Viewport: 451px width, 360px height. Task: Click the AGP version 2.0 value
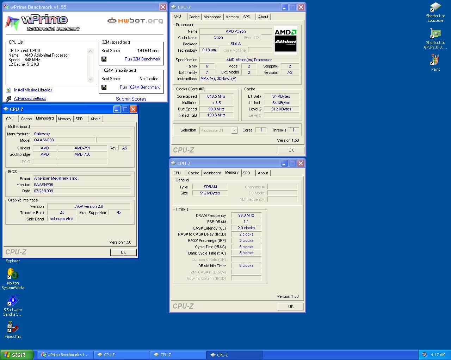[89, 206]
